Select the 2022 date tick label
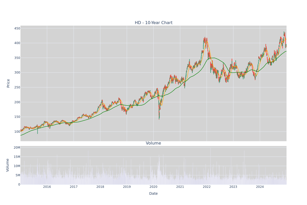This screenshot has width=307, height=205. click(x=207, y=187)
